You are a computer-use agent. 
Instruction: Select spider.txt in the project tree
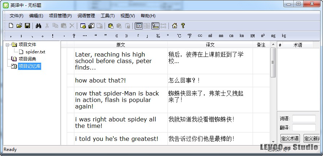coord(35,52)
